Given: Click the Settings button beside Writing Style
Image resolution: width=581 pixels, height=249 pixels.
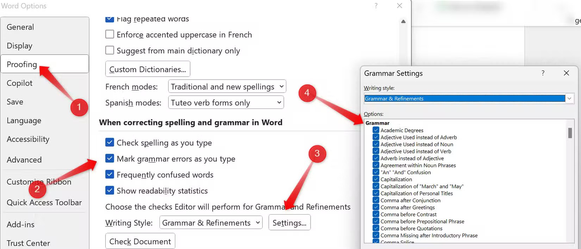Looking at the screenshot, I should tap(289, 223).
